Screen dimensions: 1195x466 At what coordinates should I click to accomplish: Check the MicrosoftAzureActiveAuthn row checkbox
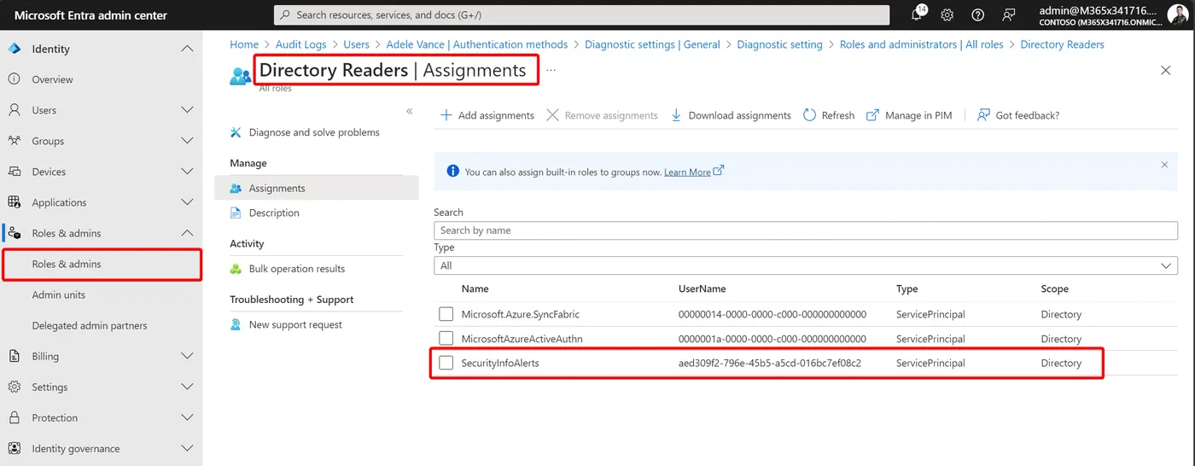coord(446,339)
